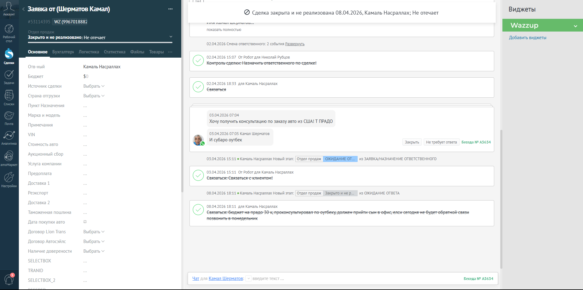The height and width of the screenshot is (290, 583).
Task: Switch to the Файлы tab
Action: click(137, 52)
